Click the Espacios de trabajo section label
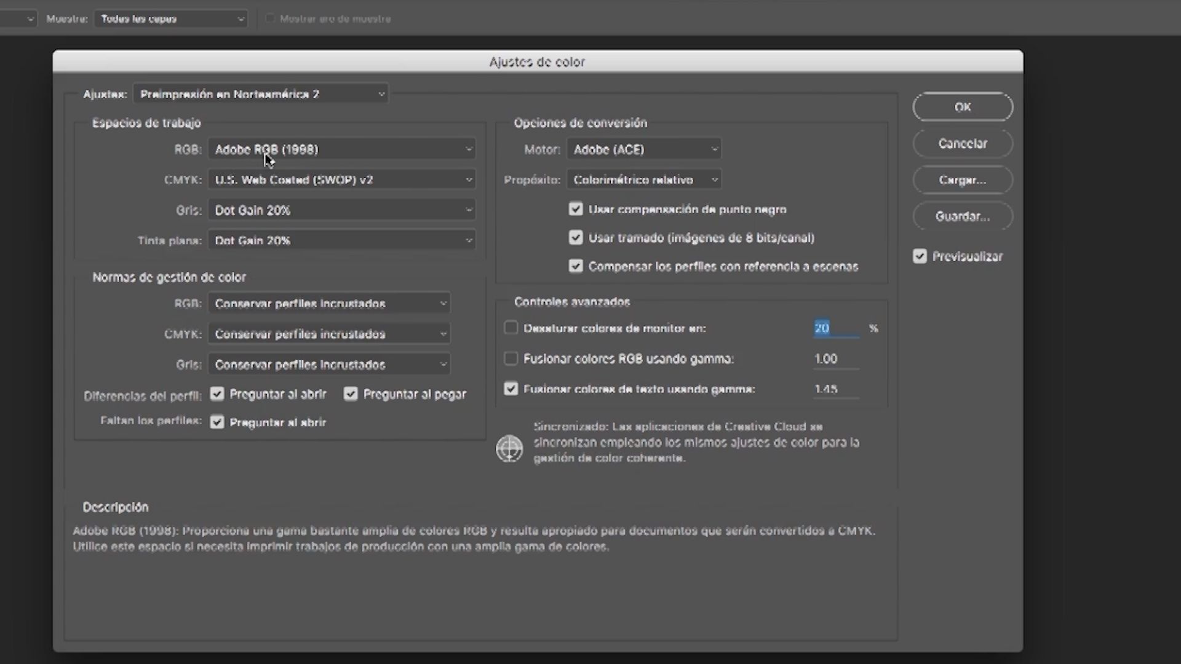Image resolution: width=1181 pixels, height=664 pixels. pos(146,123)
